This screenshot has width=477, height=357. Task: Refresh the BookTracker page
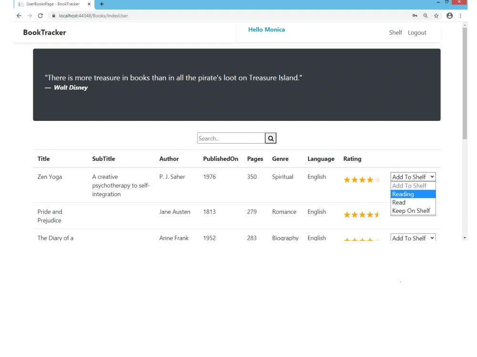coord(40,15)
